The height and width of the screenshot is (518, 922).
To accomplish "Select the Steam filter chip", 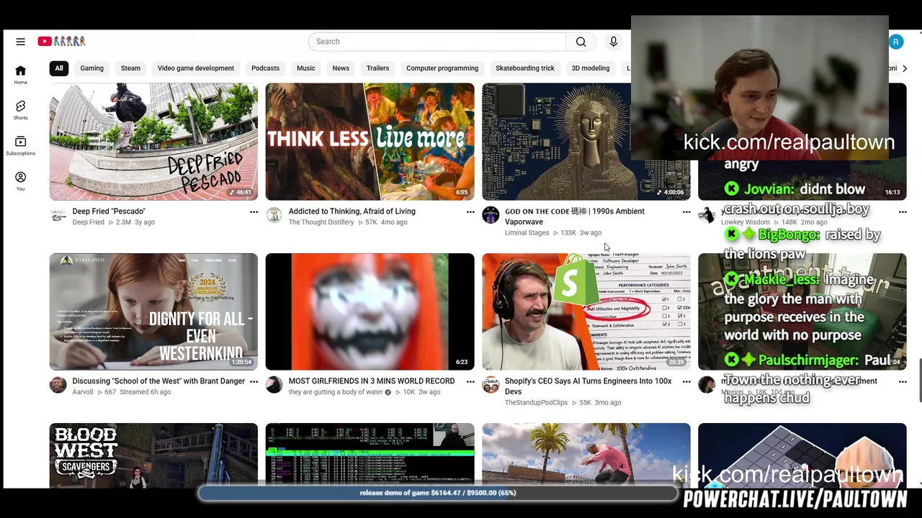I will click(x=130, y=68).
